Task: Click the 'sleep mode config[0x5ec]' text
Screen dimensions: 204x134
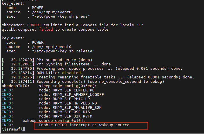Action: [x=68, y=86]
